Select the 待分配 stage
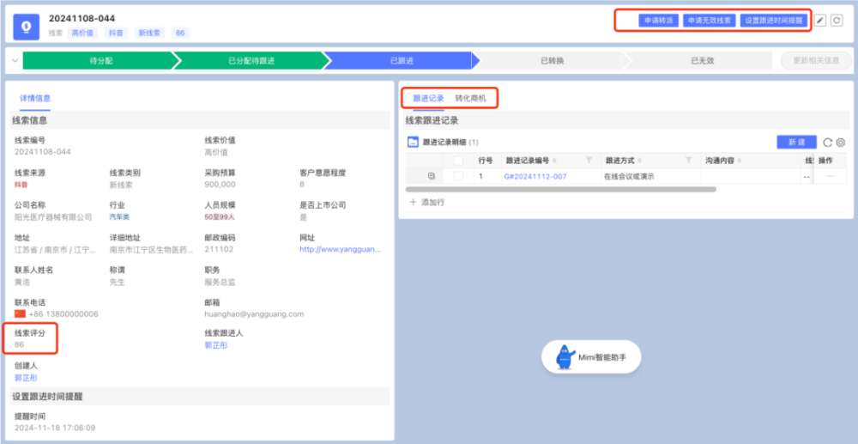Image resolution: width=858 pixels, height=444 pixels. tap(101, 61)
